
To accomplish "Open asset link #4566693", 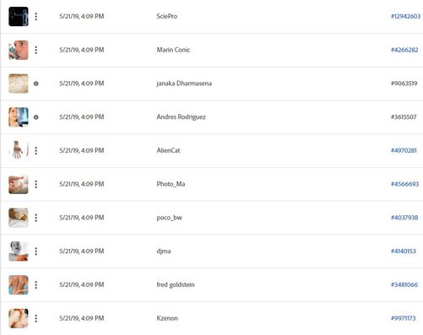I will (404, 184).
